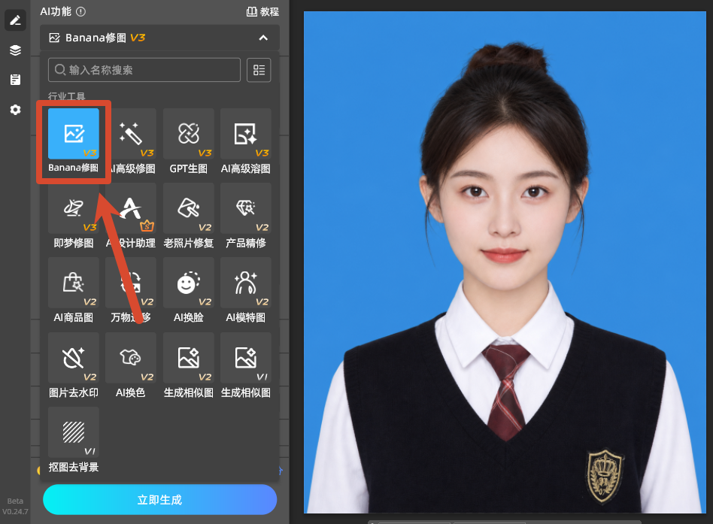The width and height of the screenshot is (713, 524).
Task: Select the Banana修图 tool
Action: click(x=73, y=141)
